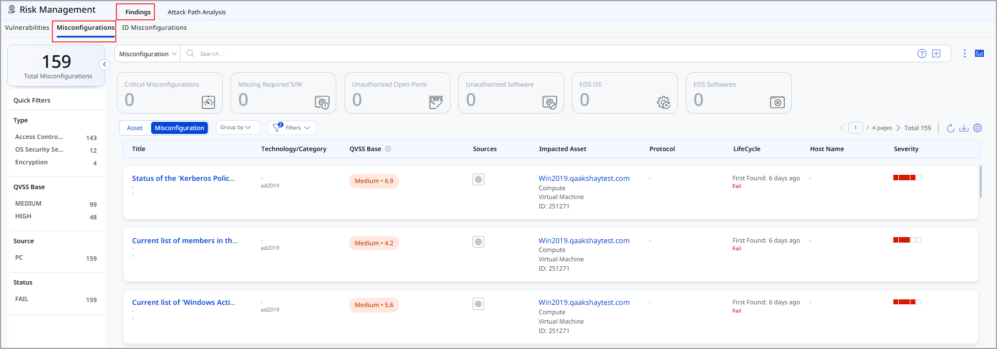Image resolution: width=997 pixels, height=349 pixels.
Task: Collapse the left filter sidebar arrow
Action: (104, 65)
